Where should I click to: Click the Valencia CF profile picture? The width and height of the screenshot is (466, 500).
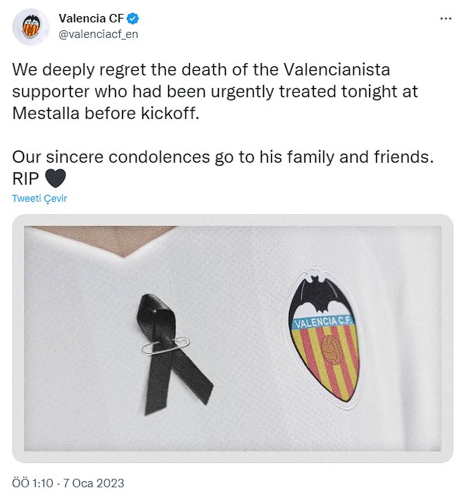pos(32,26)
